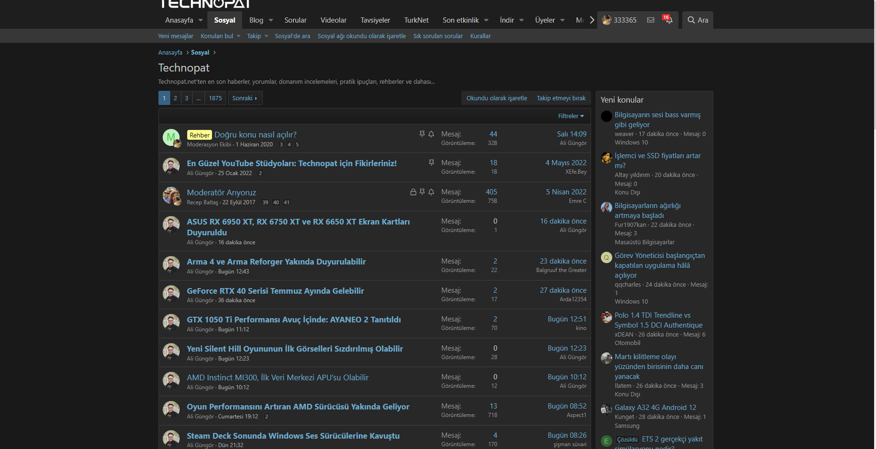This screenshot has height=449, width=876.
Task: Expand the Üyeler dropdown arrow
Action: (x=562, y=20)
